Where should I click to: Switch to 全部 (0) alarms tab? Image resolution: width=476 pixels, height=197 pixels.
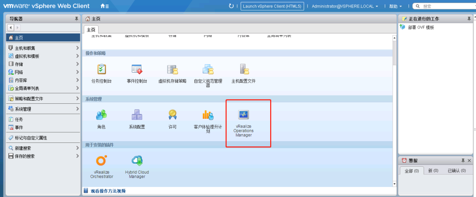pos(412,171)
